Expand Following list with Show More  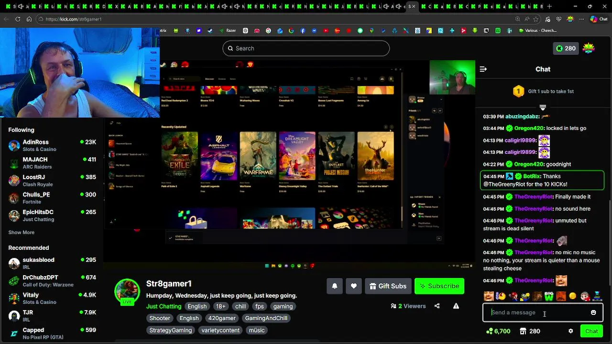tap(21, 233)
